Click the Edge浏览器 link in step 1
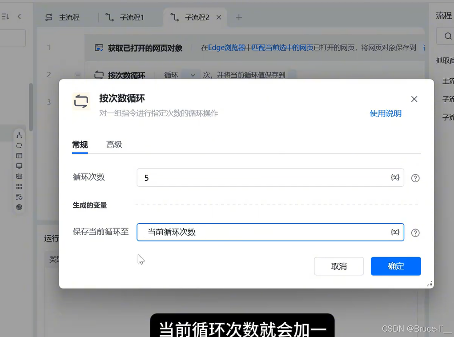The height and width of the screenshot is (337, 454). point(227,48)
